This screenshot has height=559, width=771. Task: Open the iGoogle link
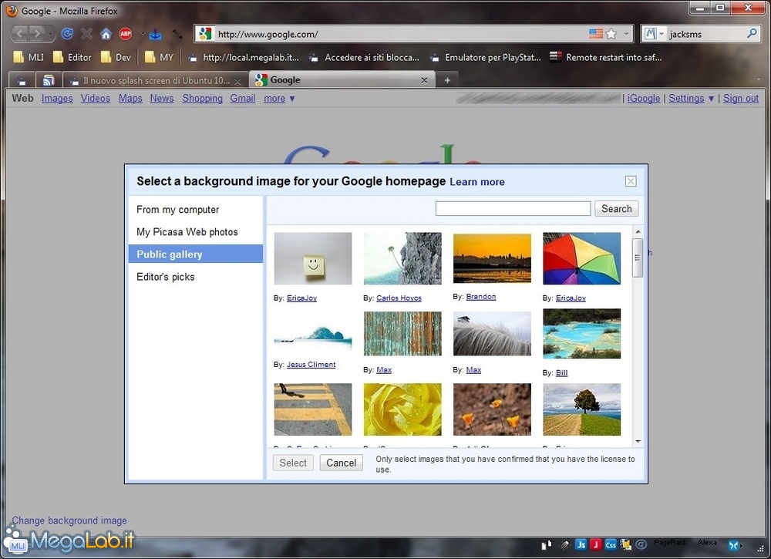(x=644, y=99)
